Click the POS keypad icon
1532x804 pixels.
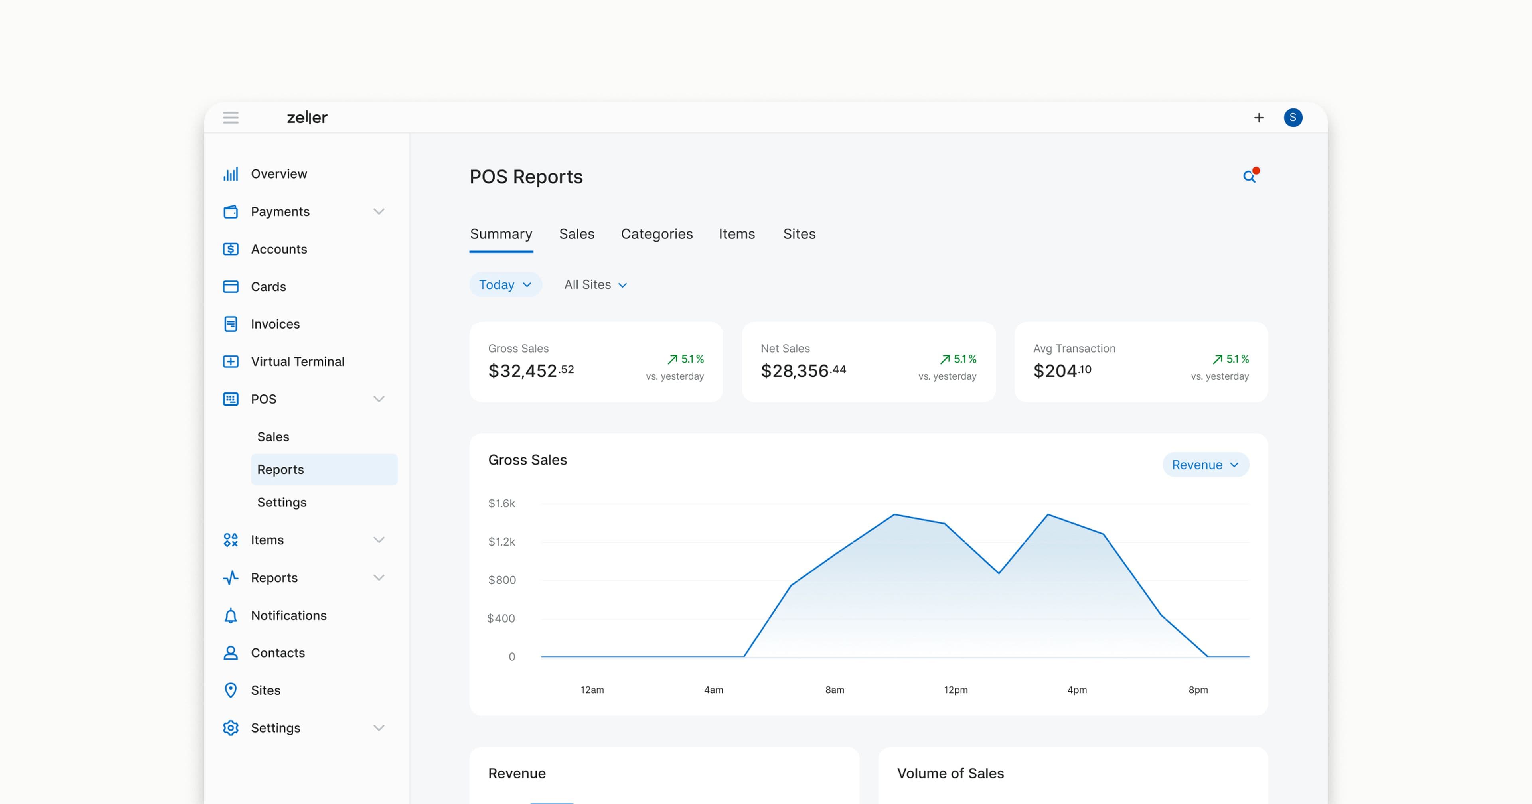[x=231, y=398]
